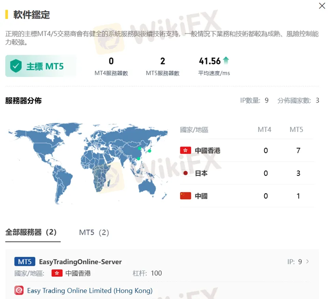Click the green server dot over Hong Kong
328x299 pixels.
[139, 159]
